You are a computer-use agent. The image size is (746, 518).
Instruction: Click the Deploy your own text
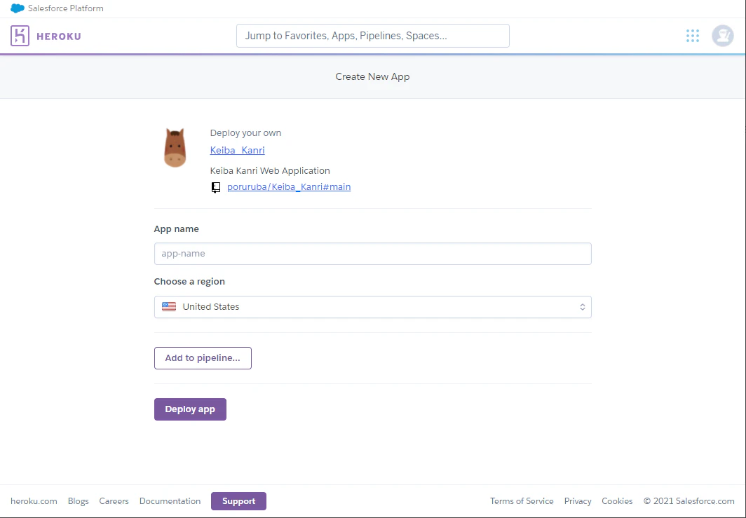(x=245, y=132)
